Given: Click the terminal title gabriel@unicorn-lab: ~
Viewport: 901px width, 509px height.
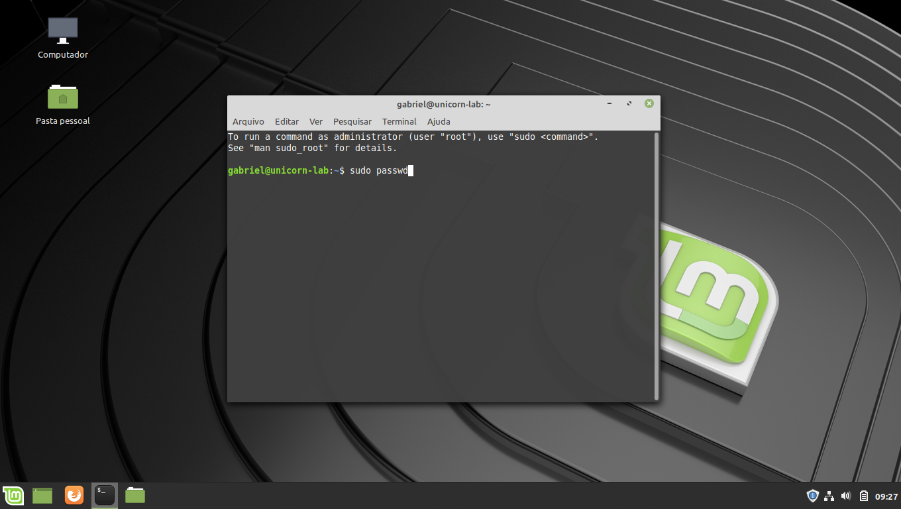Looking at the screenshot, I should point(444,104).
